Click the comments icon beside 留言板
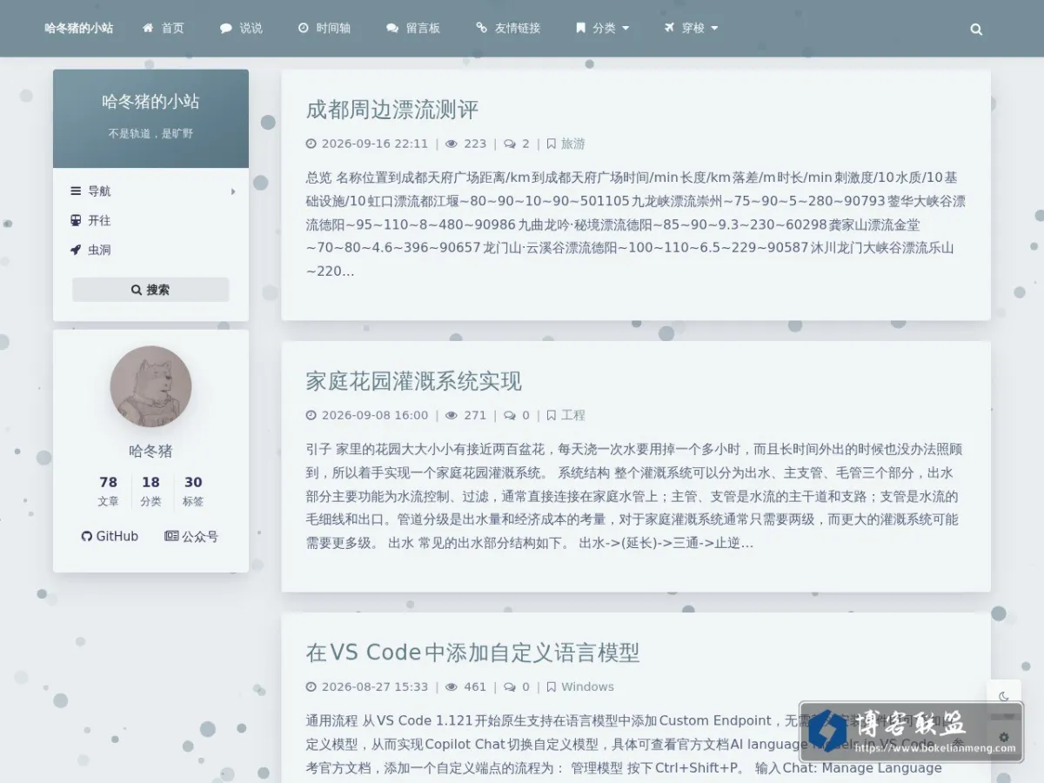This screenshot has height=783, width=1044. coord(392,28)
